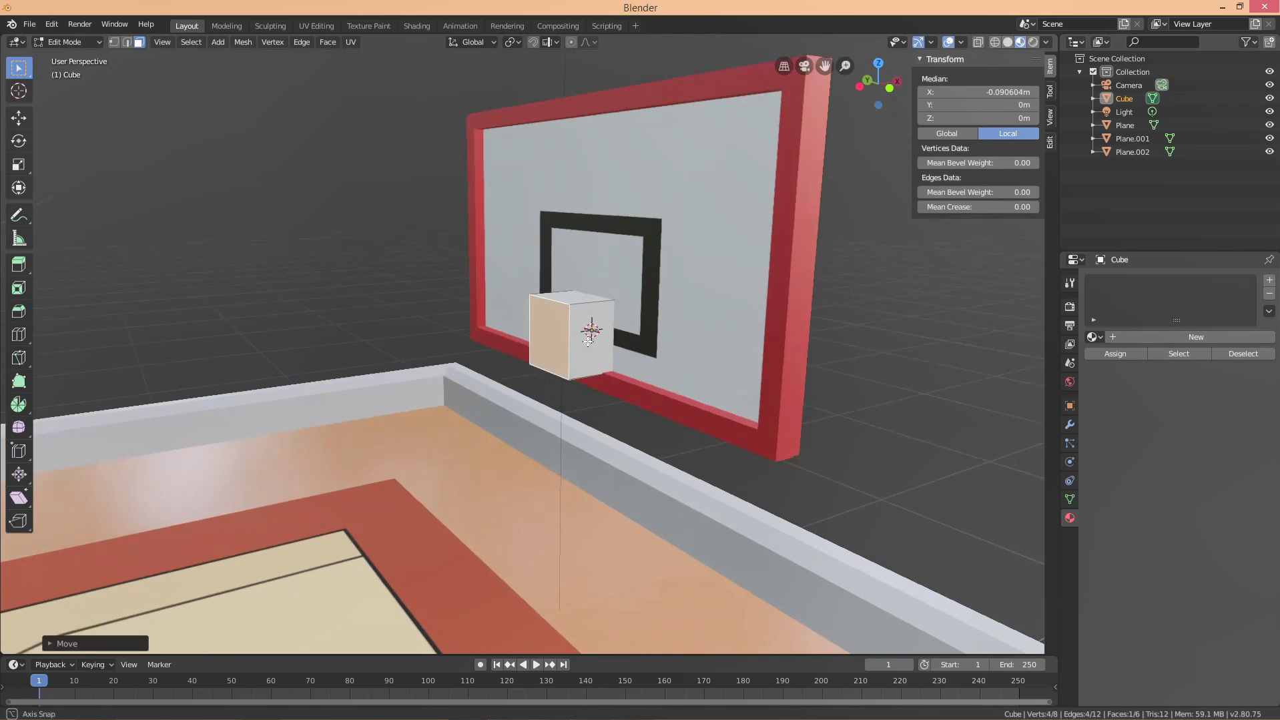Open the Playback dropdown
The width and height of the screenshot is (1280, 720).
tap(55, 665)
